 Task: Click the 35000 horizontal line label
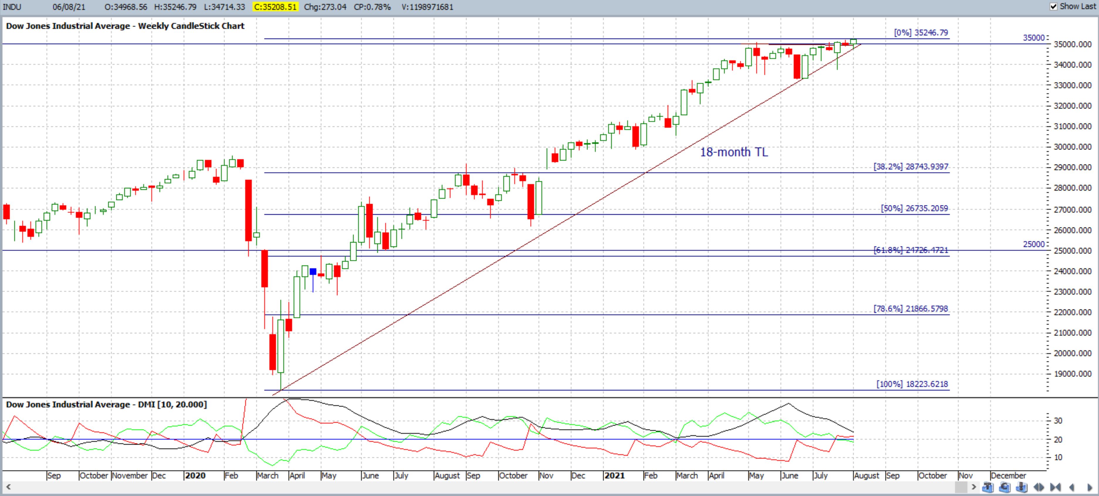click(x=1034, y=37)
